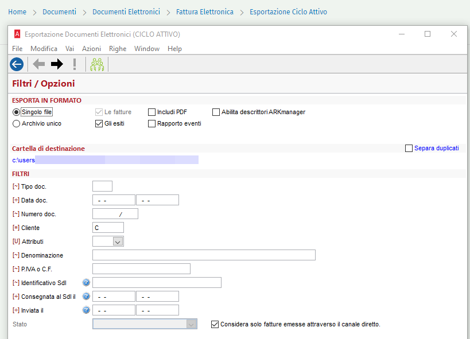The width and height of the screenshot is (470, 339).
Task: Open the Window menu
Action: pyautogui.click(x=147, y=49)
